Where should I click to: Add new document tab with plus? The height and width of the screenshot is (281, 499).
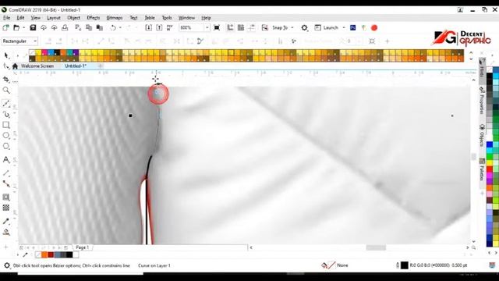[100, 66]
